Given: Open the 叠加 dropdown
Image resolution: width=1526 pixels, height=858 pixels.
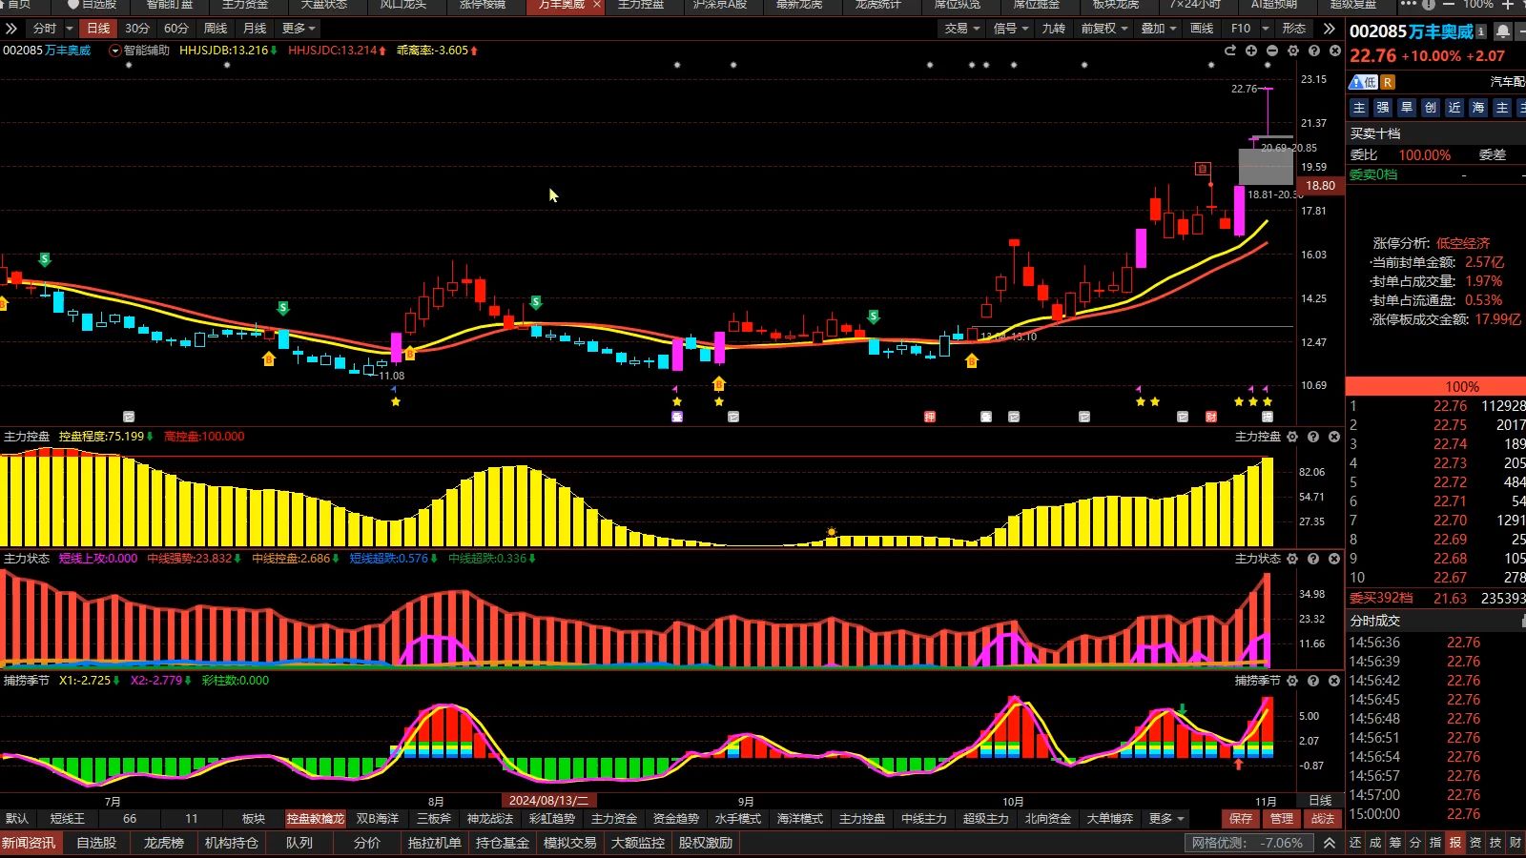Looking at the screenshot, I should click(1159, 29).
